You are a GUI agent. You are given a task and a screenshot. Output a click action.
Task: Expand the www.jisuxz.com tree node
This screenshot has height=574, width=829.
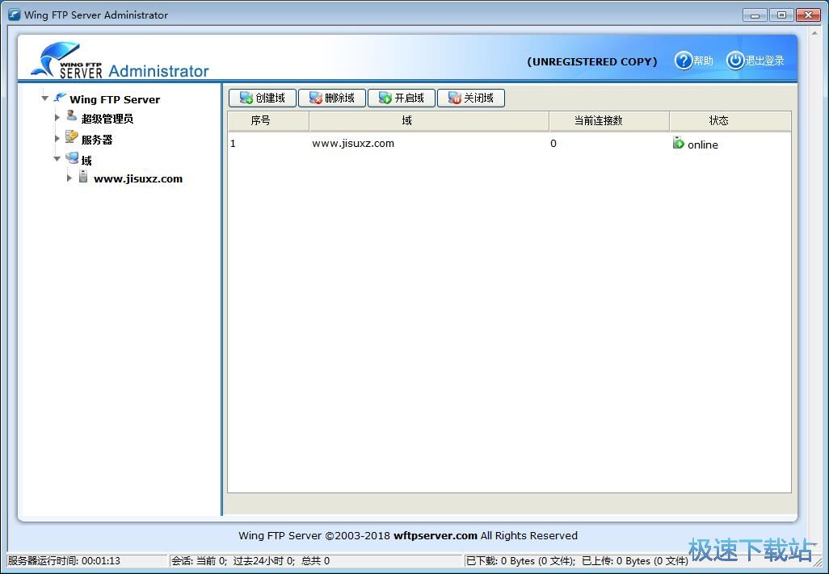point(69,178)
